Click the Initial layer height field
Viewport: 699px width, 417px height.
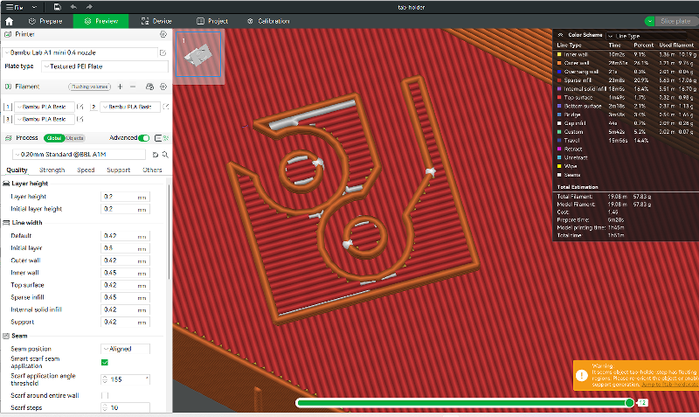(125, 209)
